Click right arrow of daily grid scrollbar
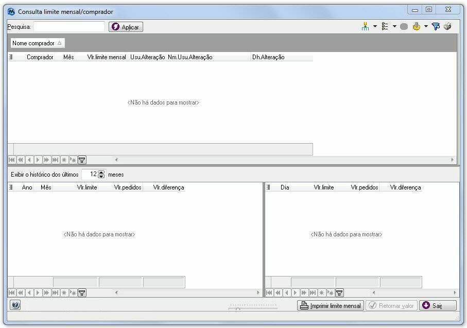The height and width of the screenshot is (328, 467). tap(455, 293)
